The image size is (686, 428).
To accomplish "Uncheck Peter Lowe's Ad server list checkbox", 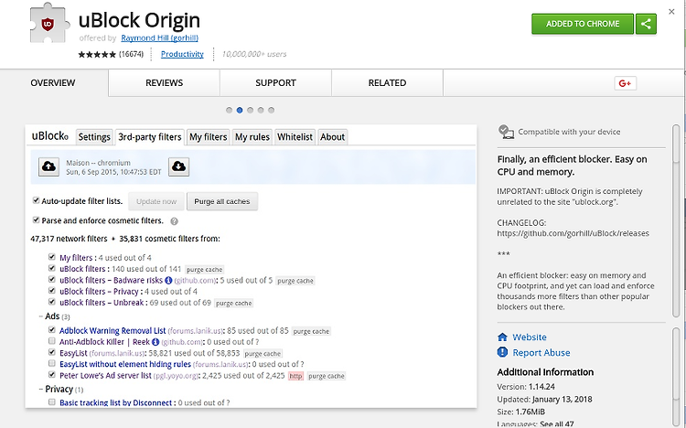I will [51, 375].
